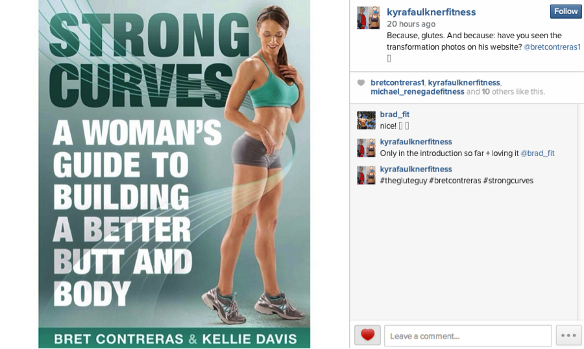Open brad_fit commenter username

tap(395, 115)
